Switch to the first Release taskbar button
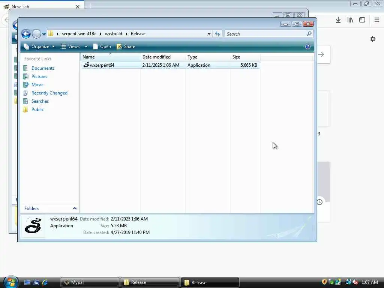 coord(150,282)
